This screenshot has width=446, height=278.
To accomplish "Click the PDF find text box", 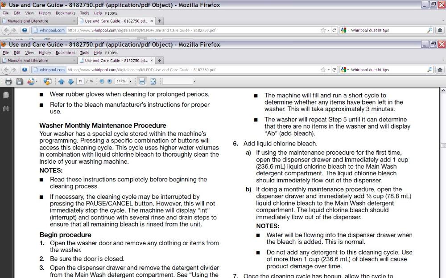I will point(178,81).
